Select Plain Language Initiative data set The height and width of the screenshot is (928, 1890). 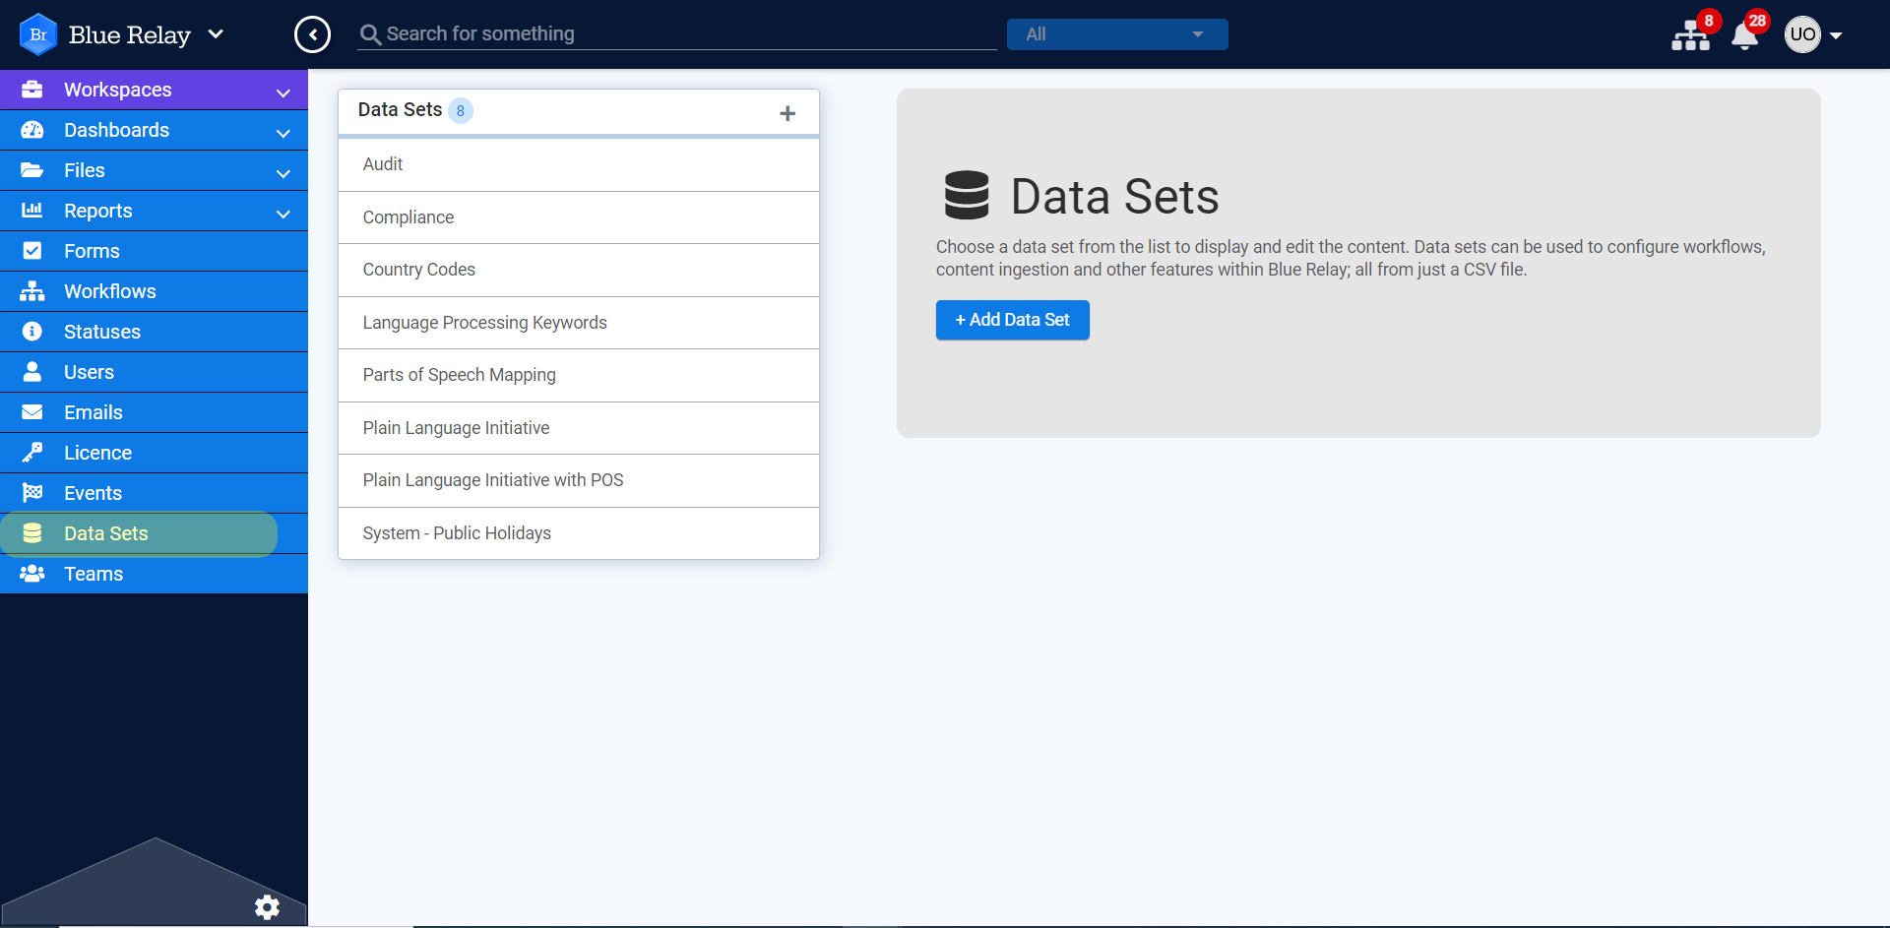click(x=579, y=428)
